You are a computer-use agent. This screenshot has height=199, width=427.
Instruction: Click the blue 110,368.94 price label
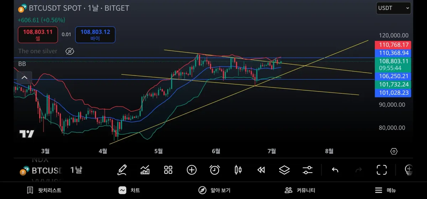pos(393,53)
